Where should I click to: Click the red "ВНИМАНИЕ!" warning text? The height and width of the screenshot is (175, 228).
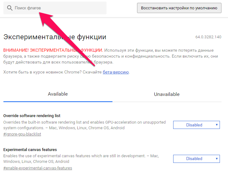coord(16,50)
